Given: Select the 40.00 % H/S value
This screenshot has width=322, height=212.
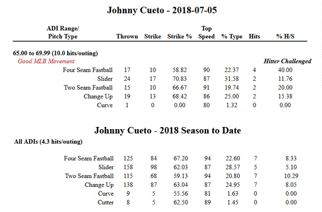Looking at the screenshot, I should pos(286,70).
